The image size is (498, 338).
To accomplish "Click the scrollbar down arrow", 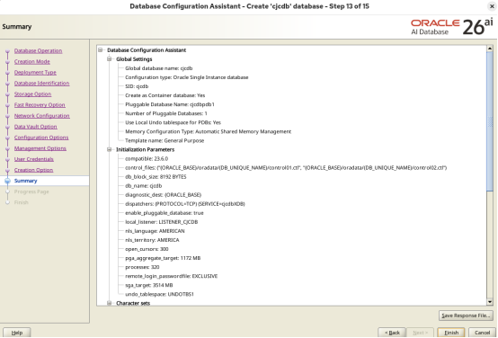I will (x=490, y=302).
